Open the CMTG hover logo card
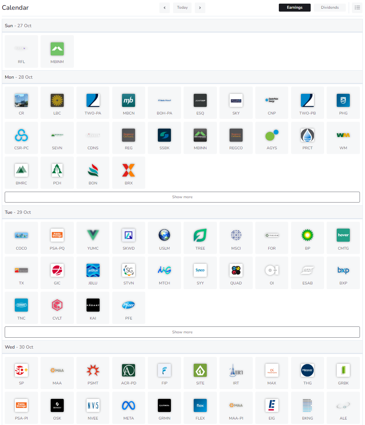The height and width of the screenshot is (425, 365). point(343,238)
